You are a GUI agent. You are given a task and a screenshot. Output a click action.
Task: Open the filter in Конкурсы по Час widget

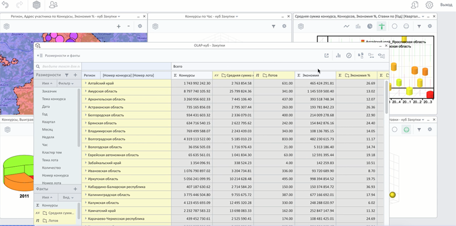274,26
